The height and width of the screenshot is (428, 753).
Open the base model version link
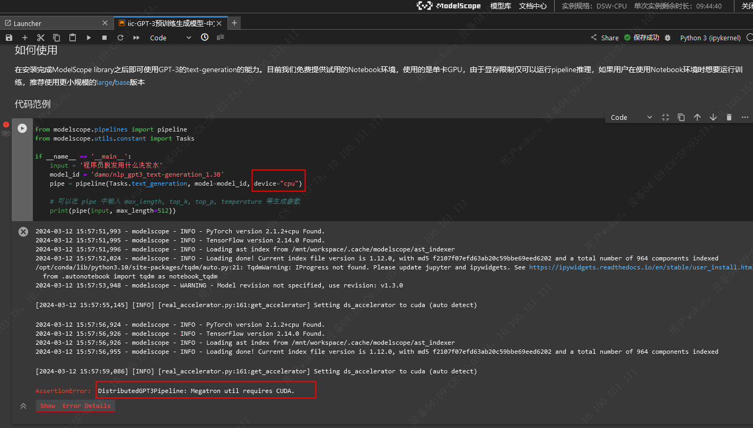click(x=122, y=83)
